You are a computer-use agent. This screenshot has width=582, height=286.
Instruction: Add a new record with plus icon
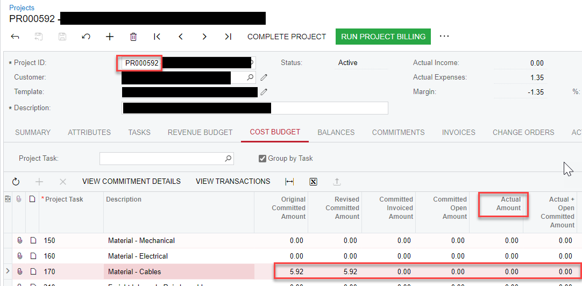point(110,37)
